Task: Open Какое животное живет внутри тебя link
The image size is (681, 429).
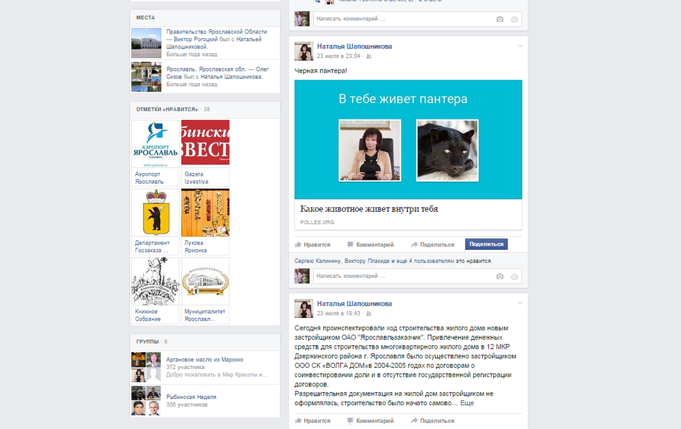Action: (368, 209)
